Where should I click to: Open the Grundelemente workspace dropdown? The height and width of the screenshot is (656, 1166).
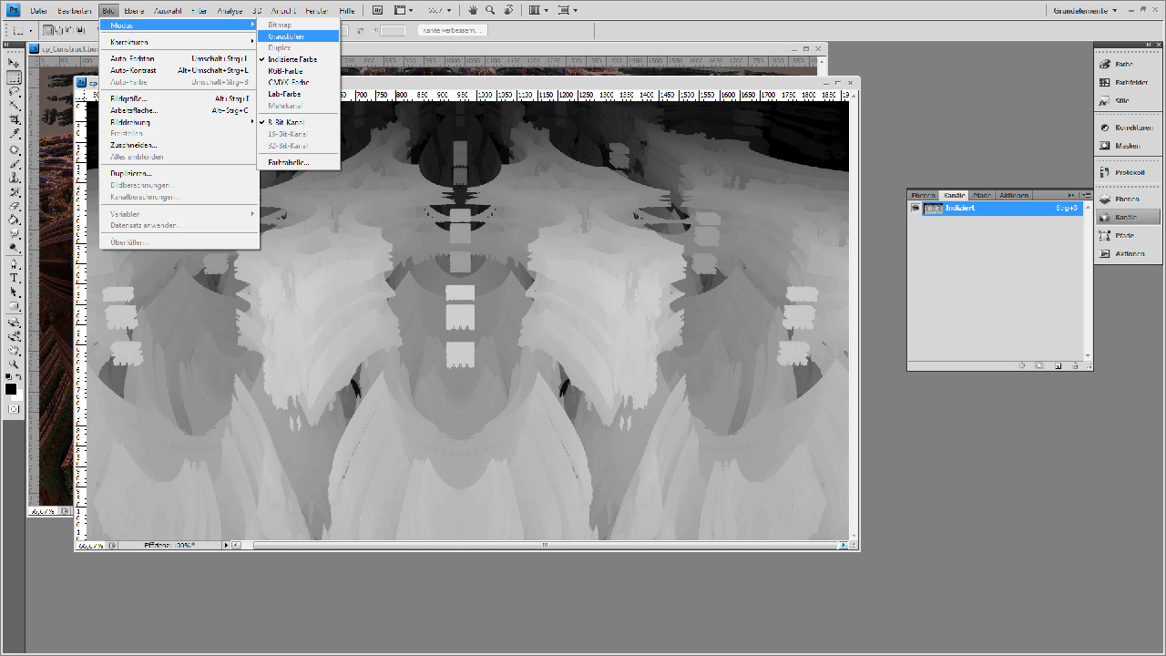pos(1085,10)
